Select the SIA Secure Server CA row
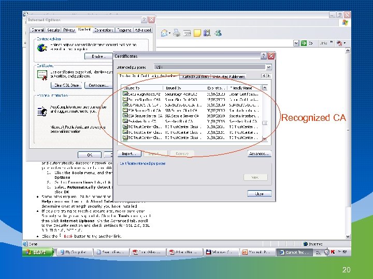373x279 pixels. point(192,116)
